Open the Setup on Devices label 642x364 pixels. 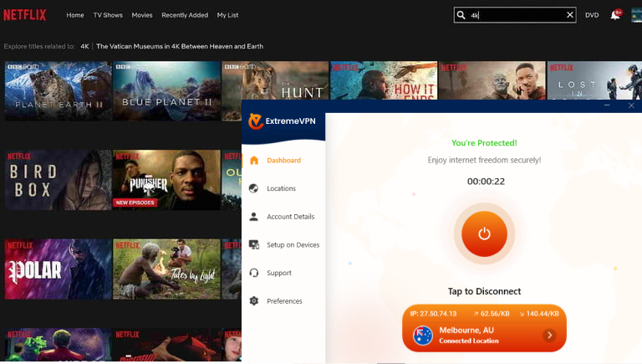tap(293, 244)
